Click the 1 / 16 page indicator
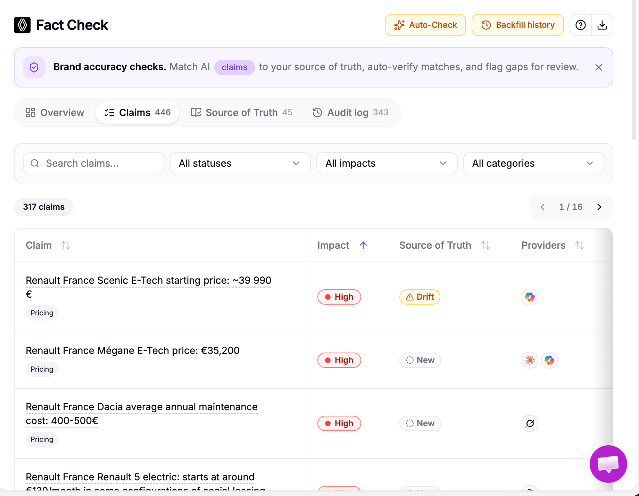 pos(571,207)
